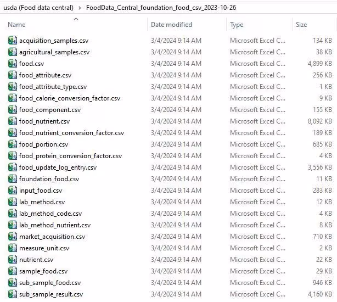Click the lab_method_code.csv file icon
Viewport: 337px width, 302px height.
pyautogui.click(x=13, y=214)
